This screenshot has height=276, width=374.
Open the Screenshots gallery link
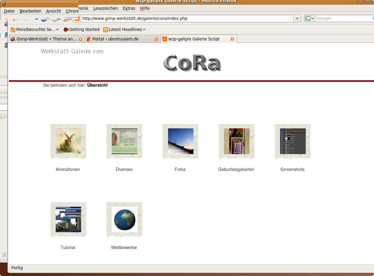point(292,169)
